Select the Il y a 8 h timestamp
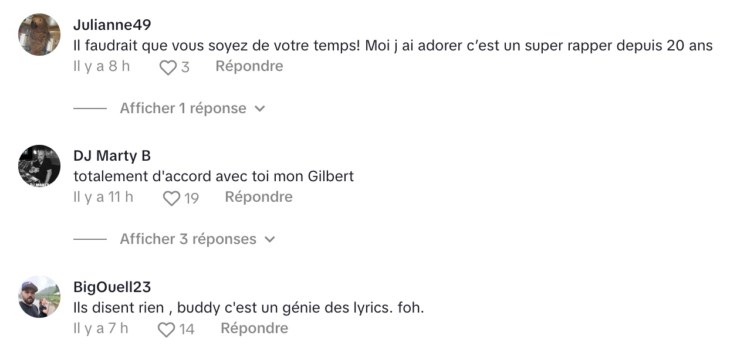This screenshot has width=737, height=346. click(102, 66)
